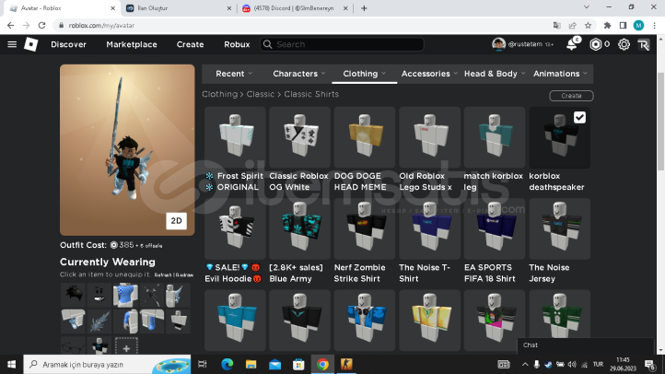Open the Roblox settings gear
Screen dimensions: 665x374
(x=624, y=44)
